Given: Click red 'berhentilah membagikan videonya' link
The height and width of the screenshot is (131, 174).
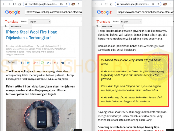Looking at the screenshot, I should (x=119, y=130).
